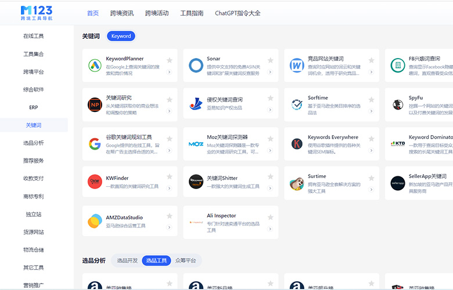The height and width of the screenshot is (290, 453).
Task: Go to the 首页 nav item
Action: point(93,13)
